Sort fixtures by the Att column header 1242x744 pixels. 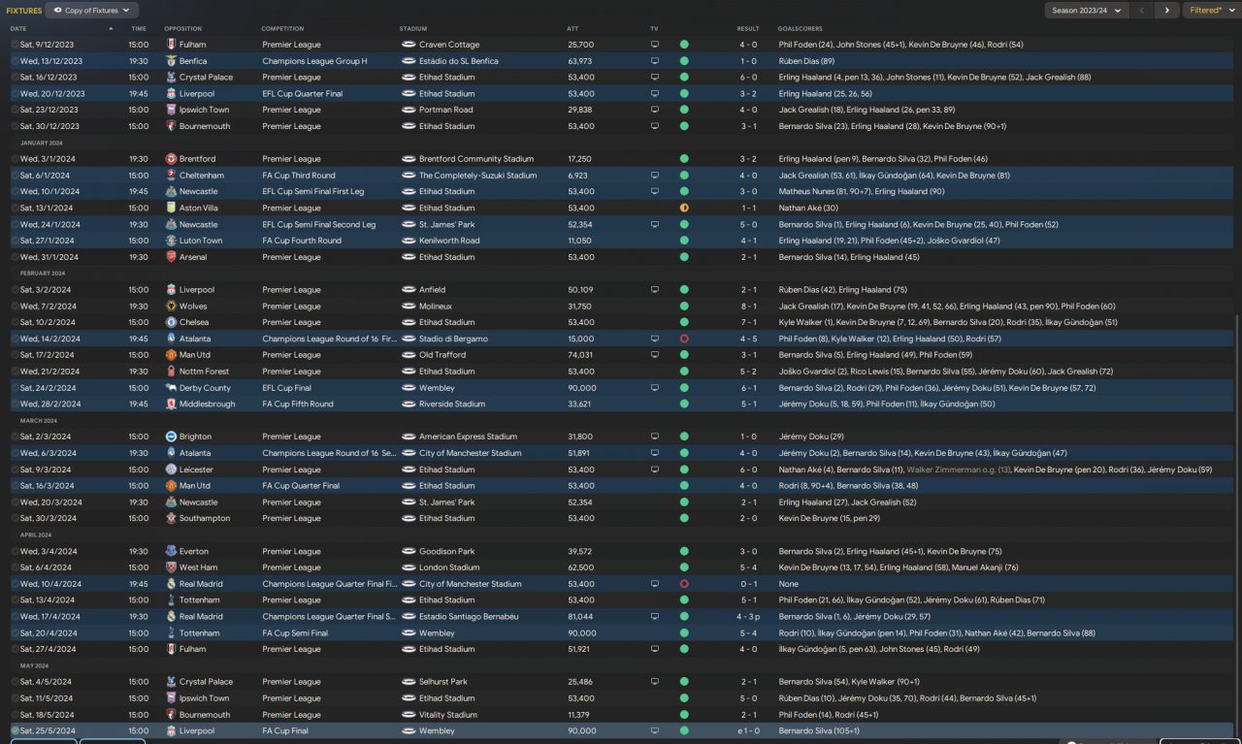tap(572, 28)
